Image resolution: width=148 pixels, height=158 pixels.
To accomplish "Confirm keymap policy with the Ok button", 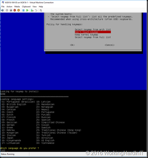I will [x=72, y=45].
